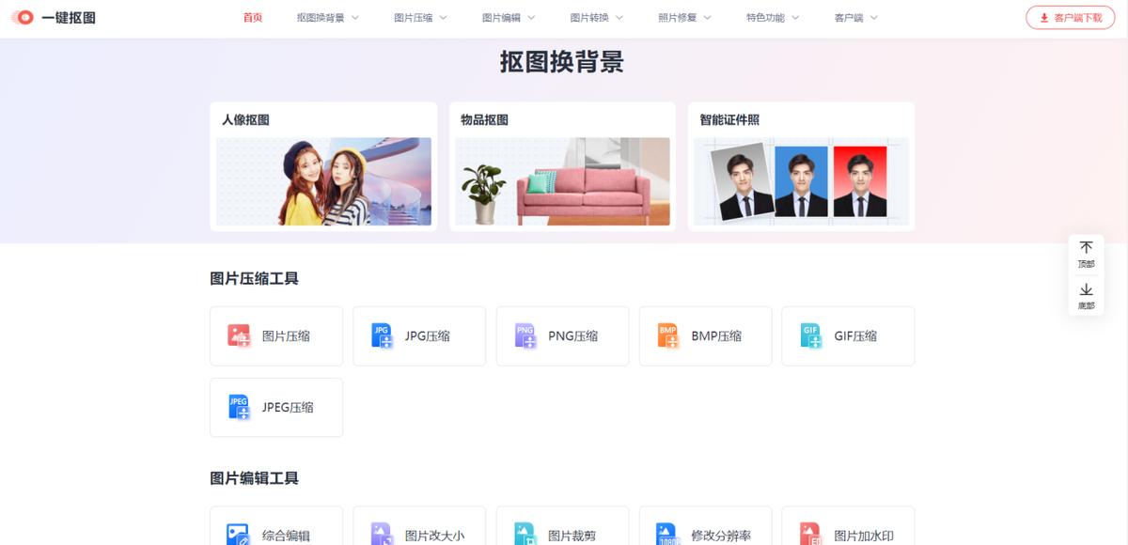Click the 客户端下载 download button
The height and width of the screenshot is (545, 1128).
pyautogui.click(x=1070, y=17)
